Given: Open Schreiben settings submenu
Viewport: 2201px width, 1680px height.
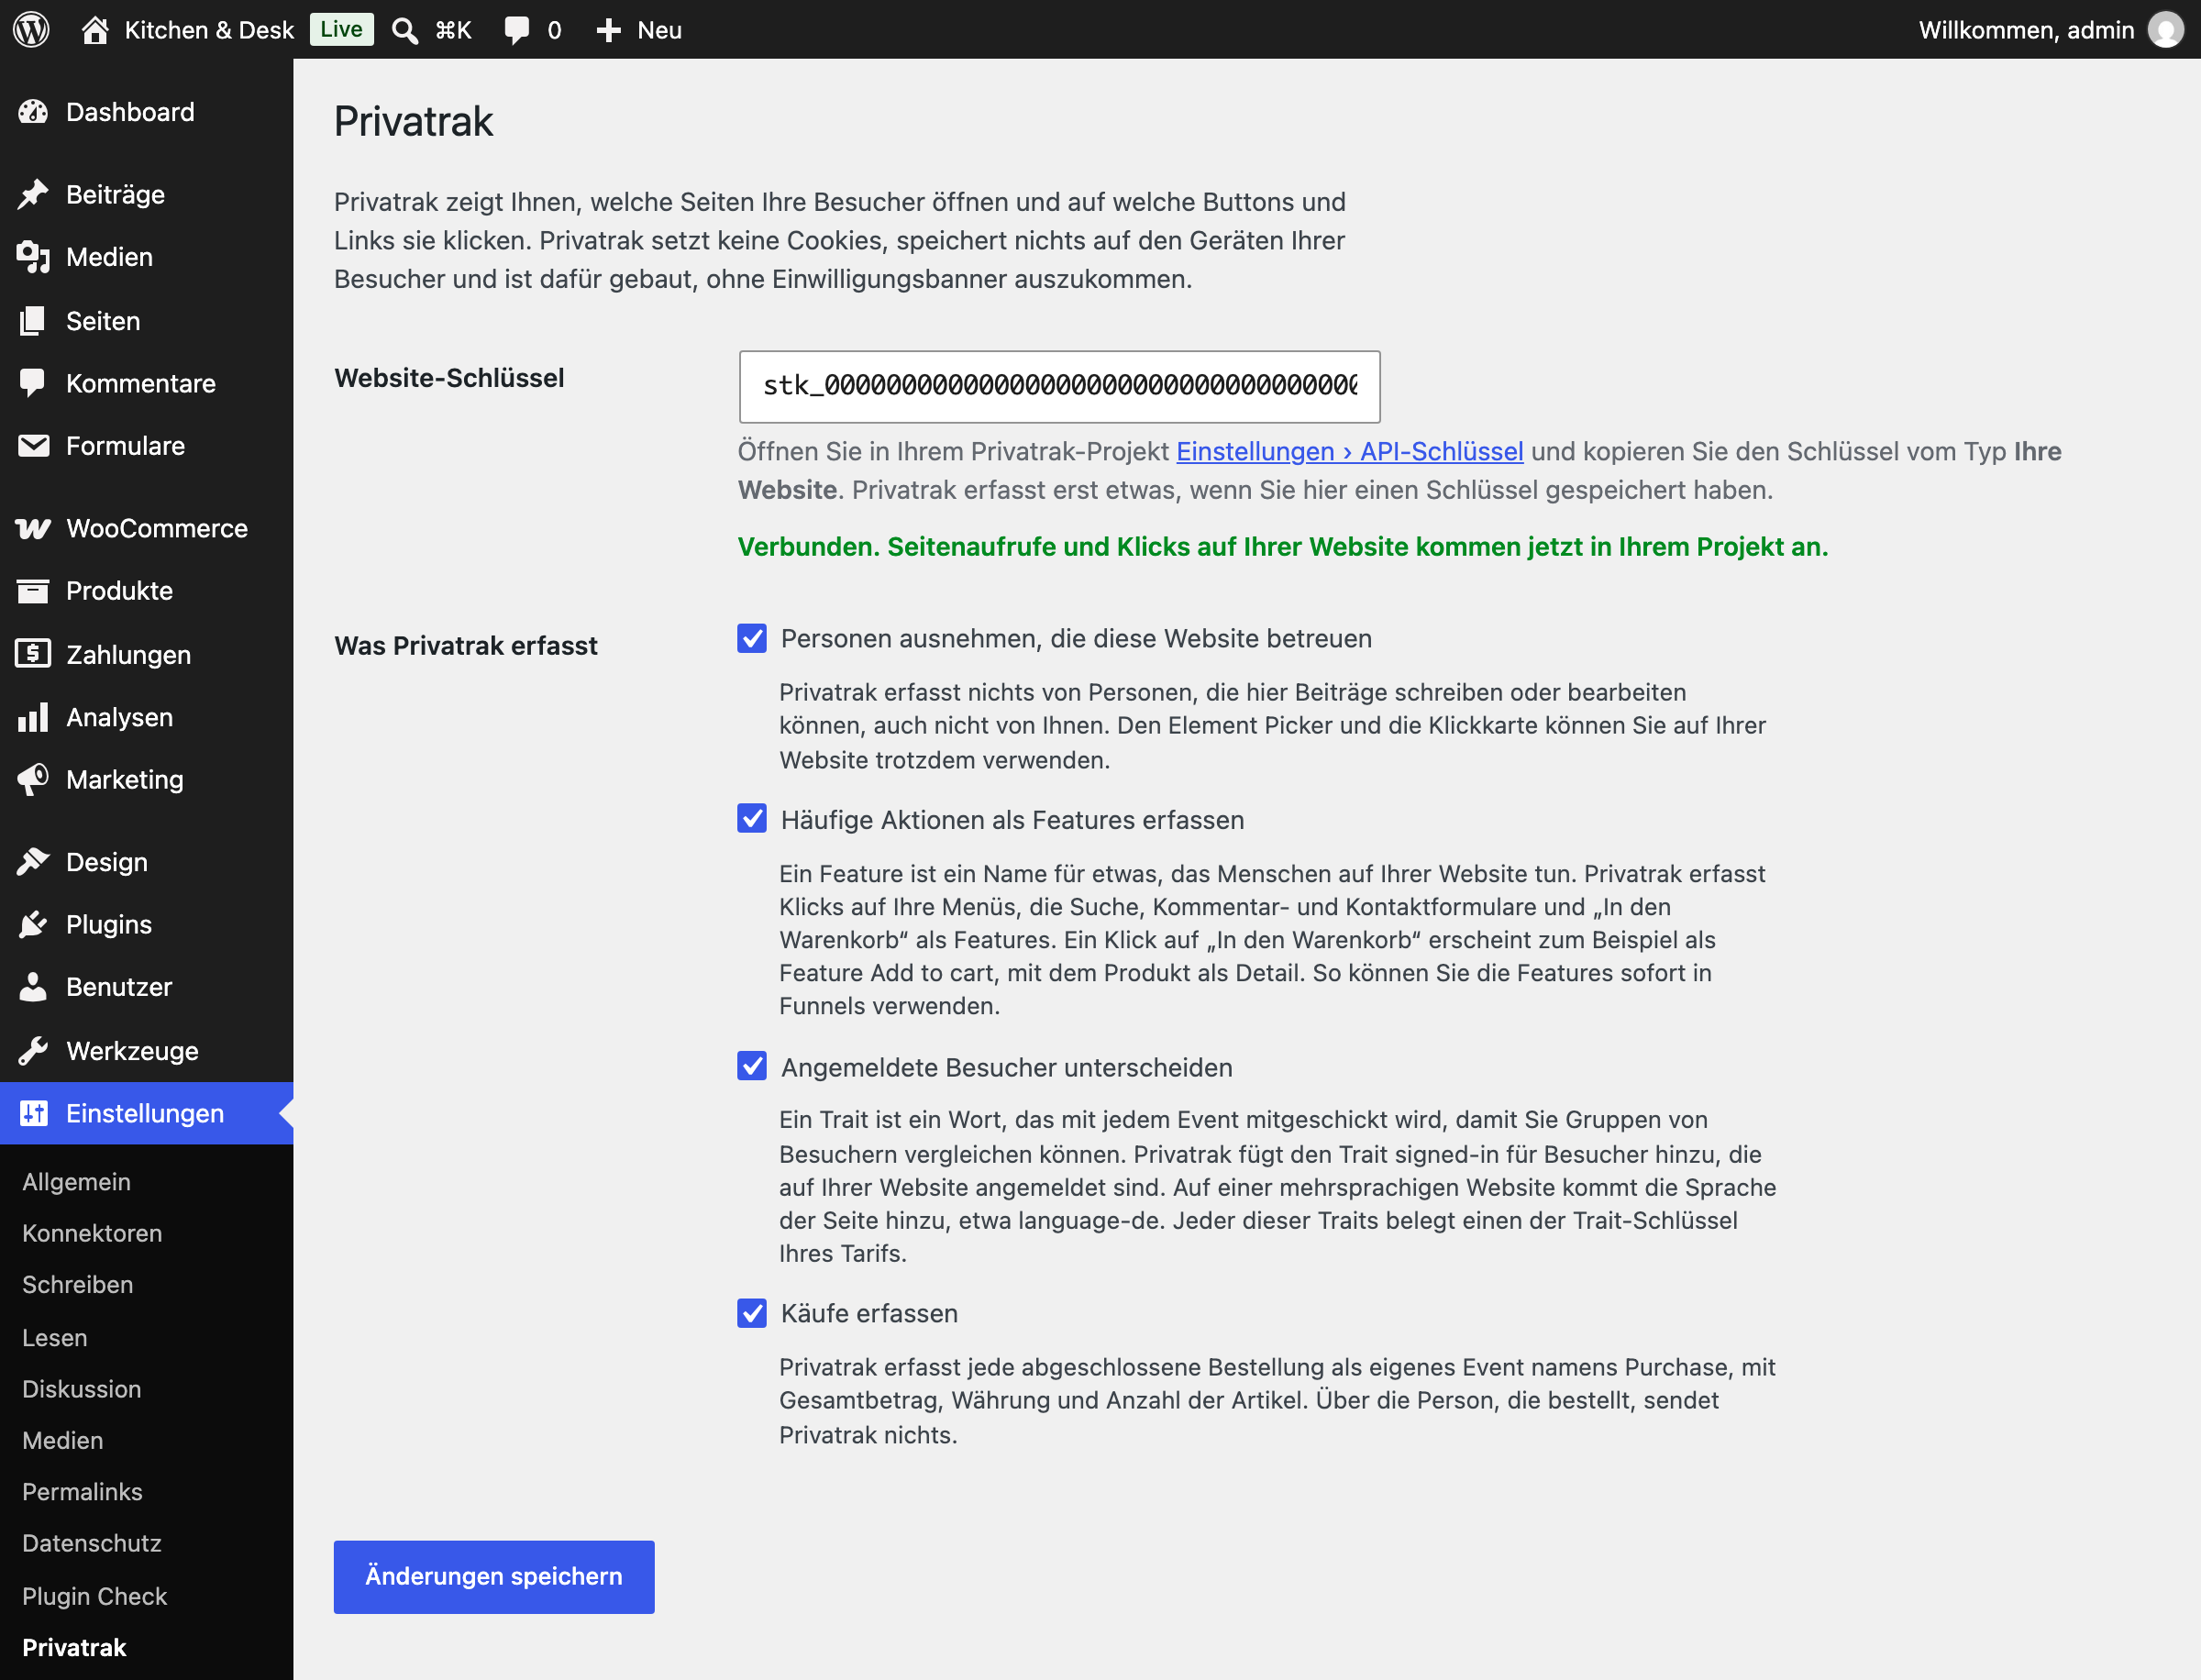Looking at the screenshot, I should click(x=77, y=1285).
